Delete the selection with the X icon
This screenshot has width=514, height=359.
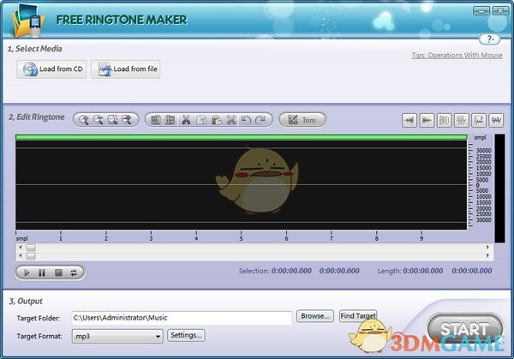(231, 120)
